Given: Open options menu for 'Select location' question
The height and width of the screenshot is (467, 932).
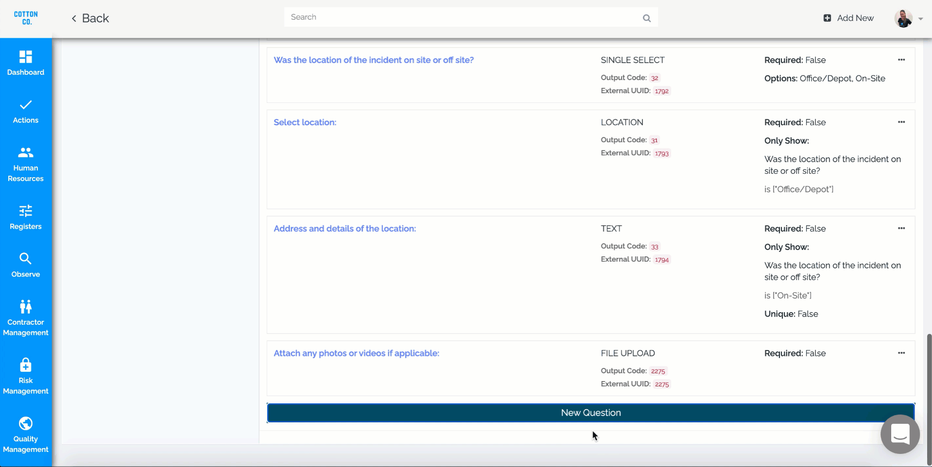Looking at the screenshot, I should point(901,122).
